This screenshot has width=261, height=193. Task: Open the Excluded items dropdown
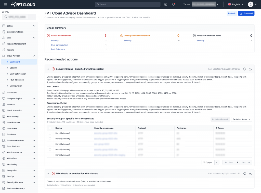pyautogui.click(x=241, y=119)
